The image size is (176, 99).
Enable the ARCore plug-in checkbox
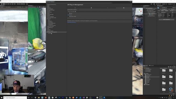68,13
